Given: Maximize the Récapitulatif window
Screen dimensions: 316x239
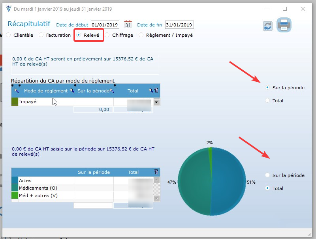Looking at the screenshot, I should point(285,9).
